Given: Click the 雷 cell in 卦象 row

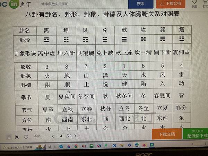Looking at the screenshot, I should (x=181, y=75).
